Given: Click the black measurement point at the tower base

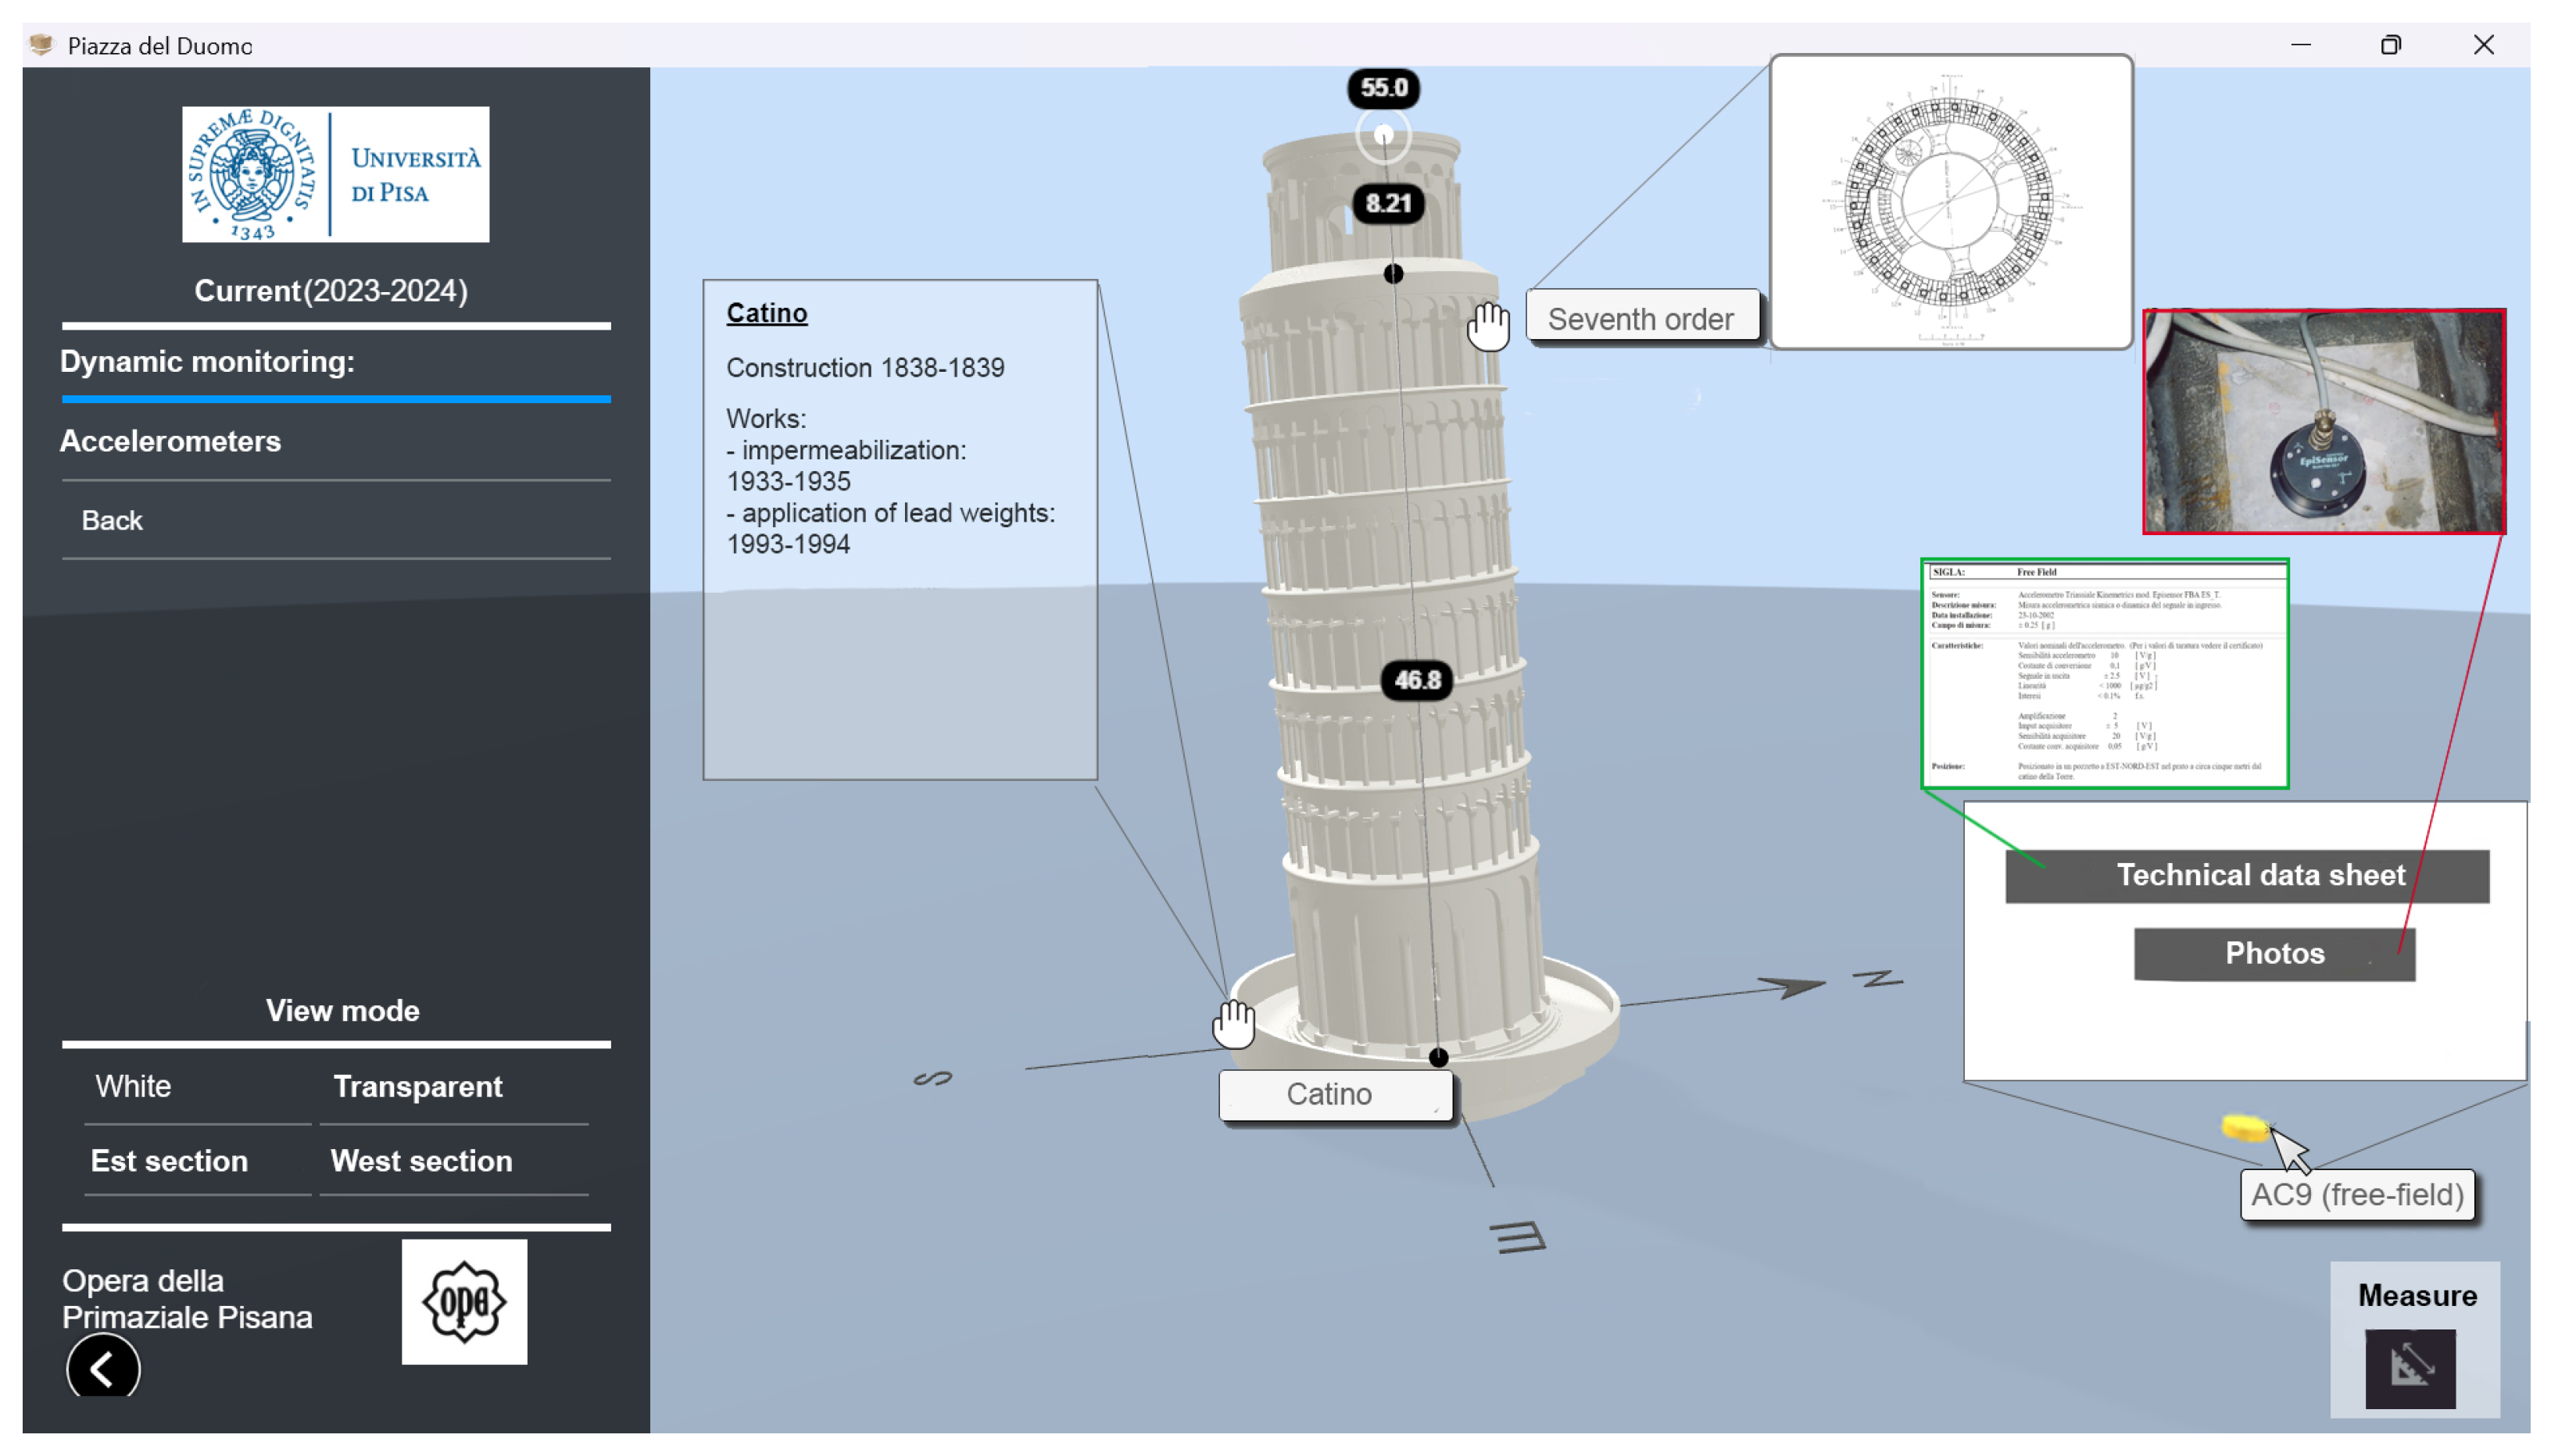Looking at the screenshot, I should 1437,1057.
